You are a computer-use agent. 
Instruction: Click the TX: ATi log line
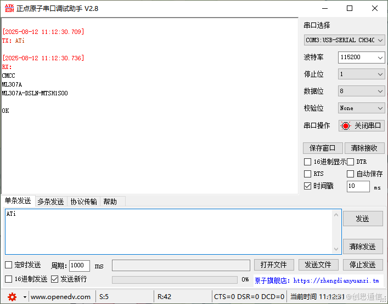tap(13, 41)
